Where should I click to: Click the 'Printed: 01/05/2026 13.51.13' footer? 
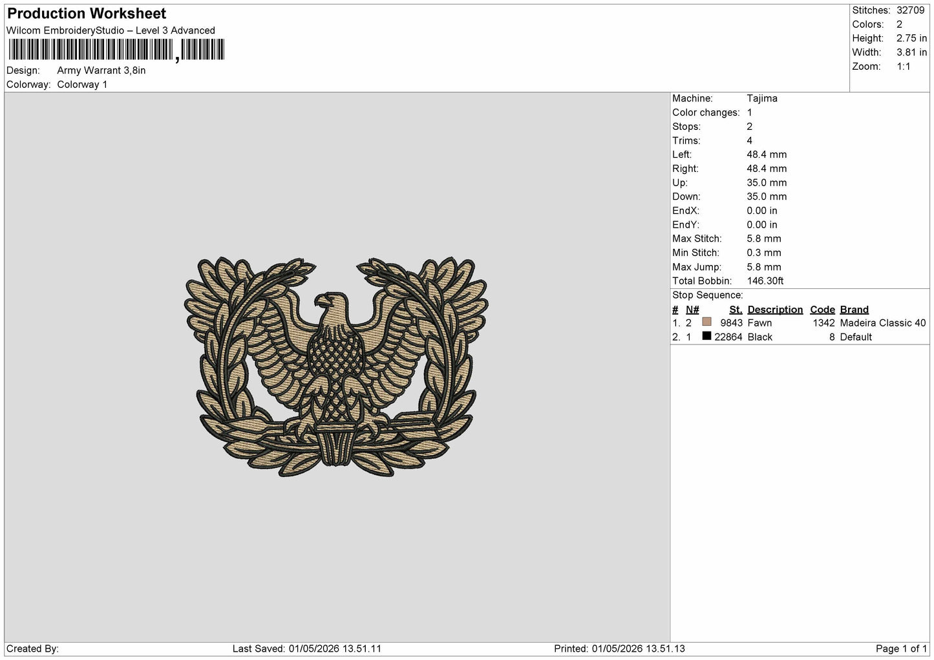[619, 649]
